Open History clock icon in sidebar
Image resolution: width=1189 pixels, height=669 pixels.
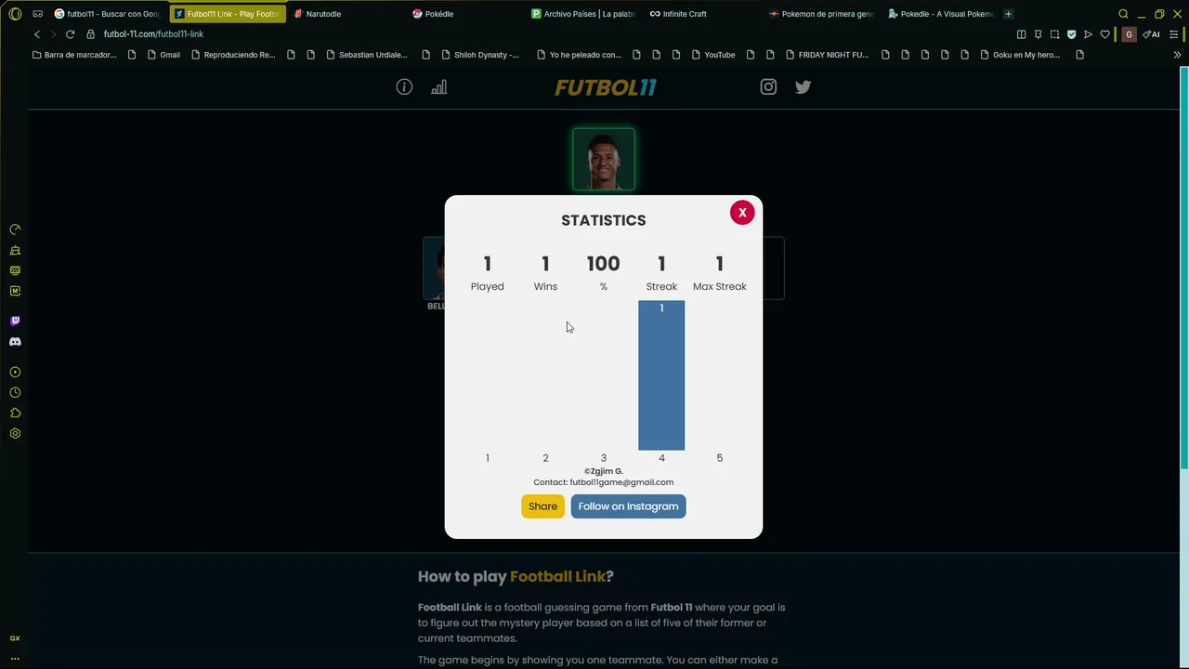tap(15, 392)
